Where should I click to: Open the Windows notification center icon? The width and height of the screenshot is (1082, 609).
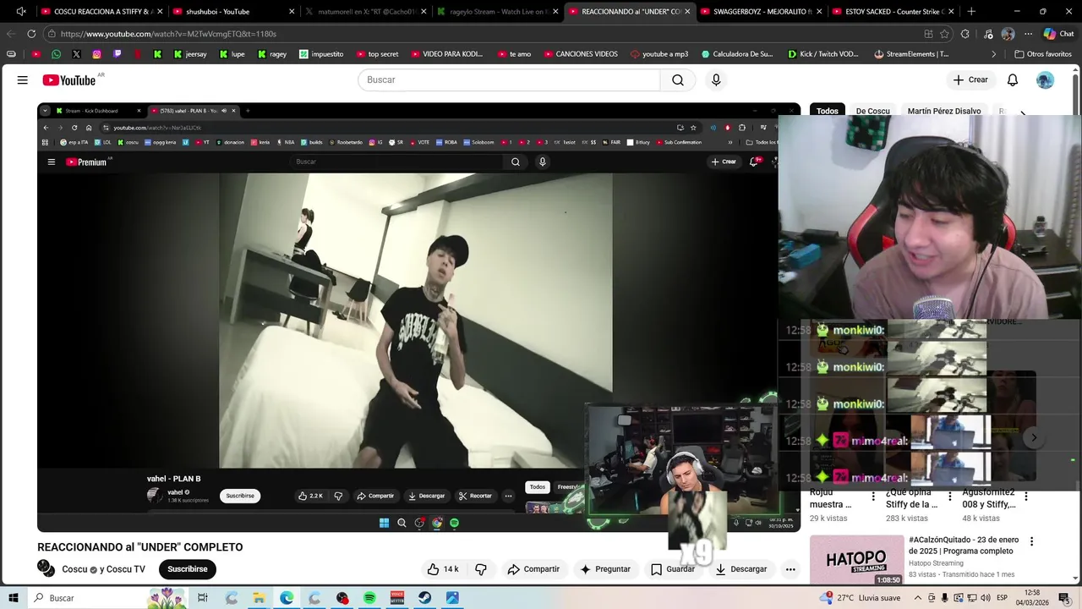[x=1064, y=598]
